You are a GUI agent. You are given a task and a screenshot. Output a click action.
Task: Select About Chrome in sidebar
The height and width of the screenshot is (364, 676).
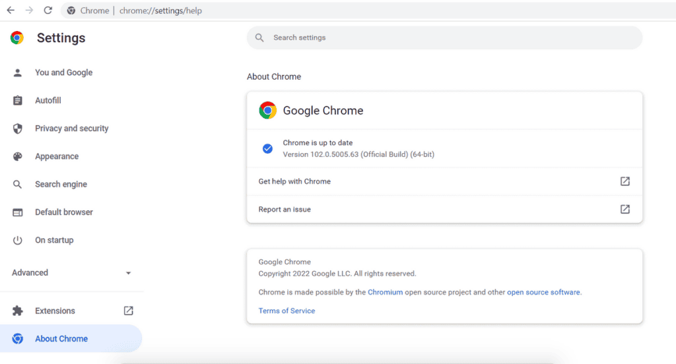pos(61,339)
